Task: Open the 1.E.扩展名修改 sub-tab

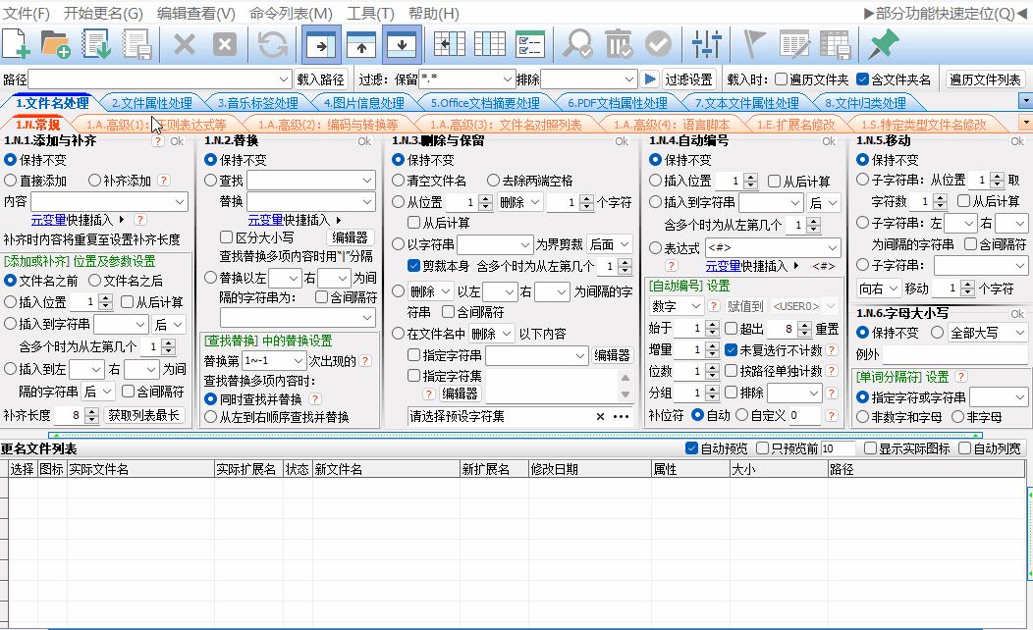Action: click(795, 125)
